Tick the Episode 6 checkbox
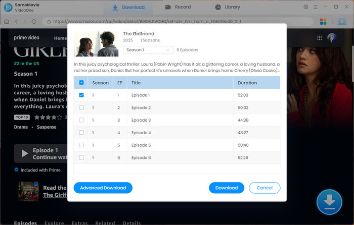The height and width of the screenshot is (225, 354). click(x=81, y=158)
